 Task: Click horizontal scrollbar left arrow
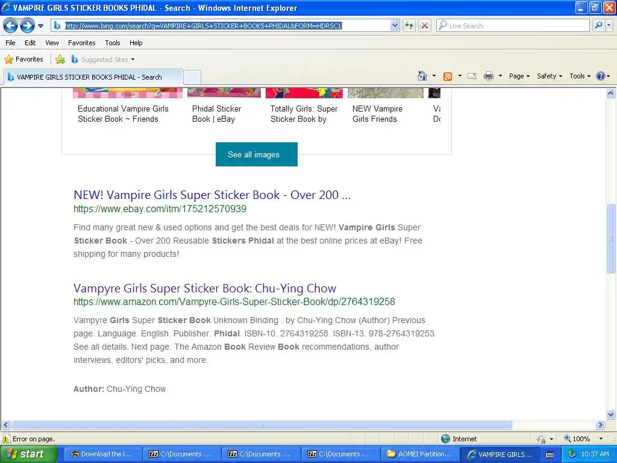click(5, 425)
